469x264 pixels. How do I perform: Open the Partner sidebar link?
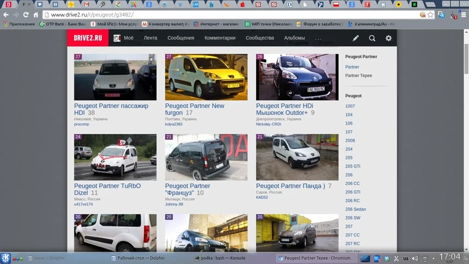[x=352, y=67]
